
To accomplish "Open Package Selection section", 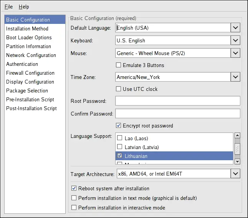I will [27, 91].
